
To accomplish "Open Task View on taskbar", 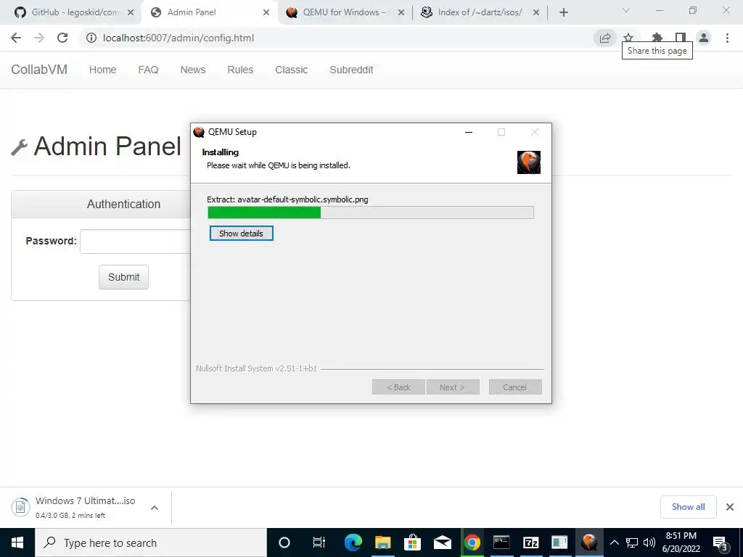I will pyautogui.click(x=319, y=542).
